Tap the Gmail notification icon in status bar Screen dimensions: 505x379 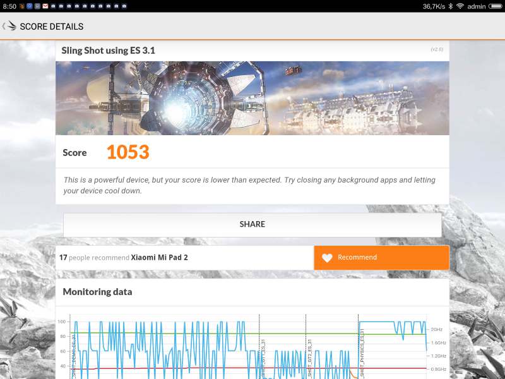coord(45,6)
